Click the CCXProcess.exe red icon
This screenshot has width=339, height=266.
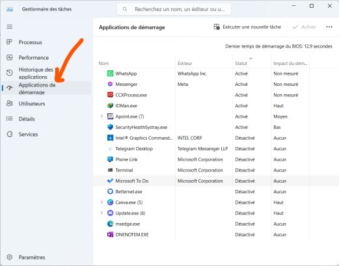click(110, 95)
